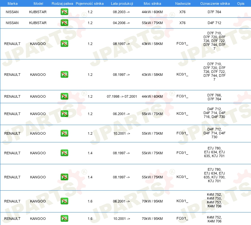251x225 pixels.
Task: Click fuel icon in Kangoo 43kW KC0/1_ row
Action: (x=64, y=75)
